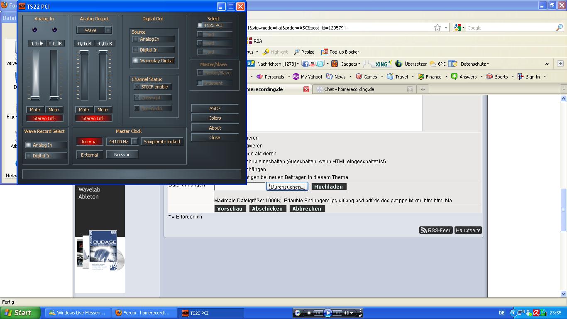Open the Datenschutz shield icon
Screen dimensions: 567x319
point(453,64)
